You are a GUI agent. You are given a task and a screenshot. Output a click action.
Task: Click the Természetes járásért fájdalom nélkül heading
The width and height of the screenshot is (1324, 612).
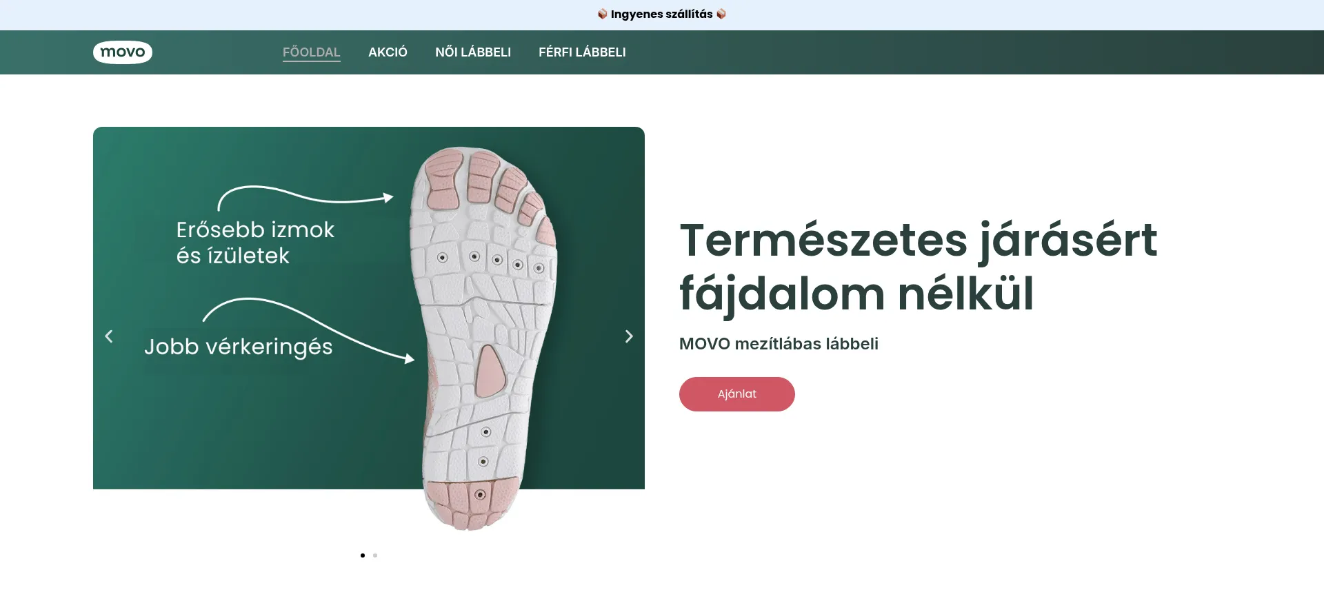pos(918,267)
